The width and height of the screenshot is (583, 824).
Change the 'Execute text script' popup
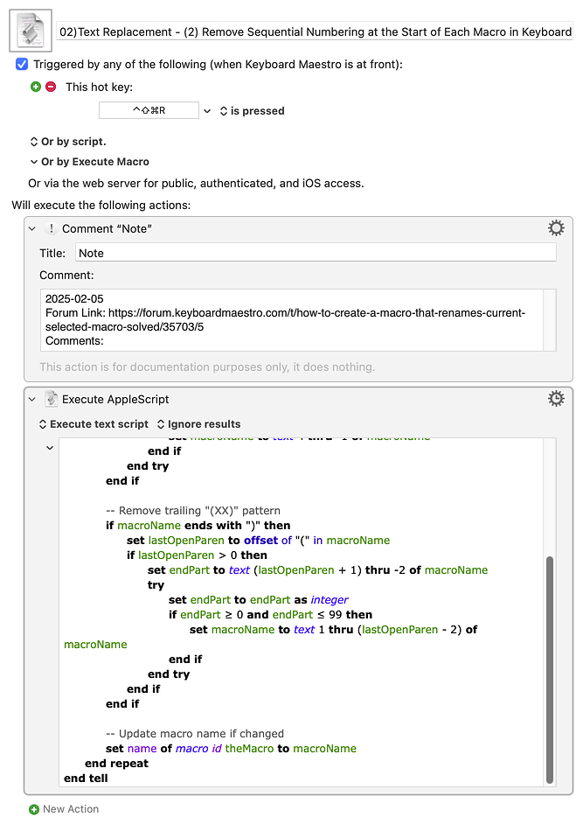click(94, 424)
